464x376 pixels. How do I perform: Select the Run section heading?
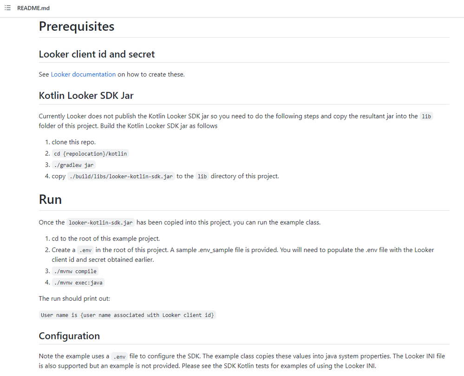50,200
